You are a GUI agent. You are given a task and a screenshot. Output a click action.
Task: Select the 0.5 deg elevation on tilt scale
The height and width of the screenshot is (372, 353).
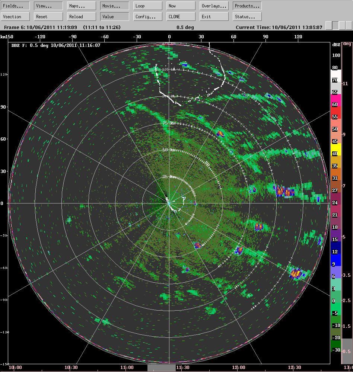tap(347, 352)
